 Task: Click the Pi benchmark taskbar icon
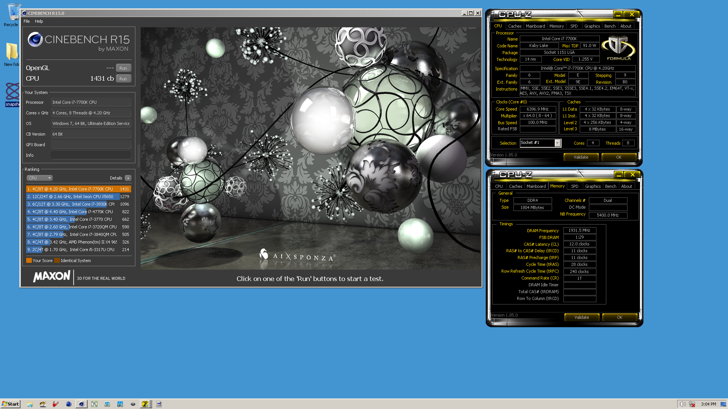point(94,404)
